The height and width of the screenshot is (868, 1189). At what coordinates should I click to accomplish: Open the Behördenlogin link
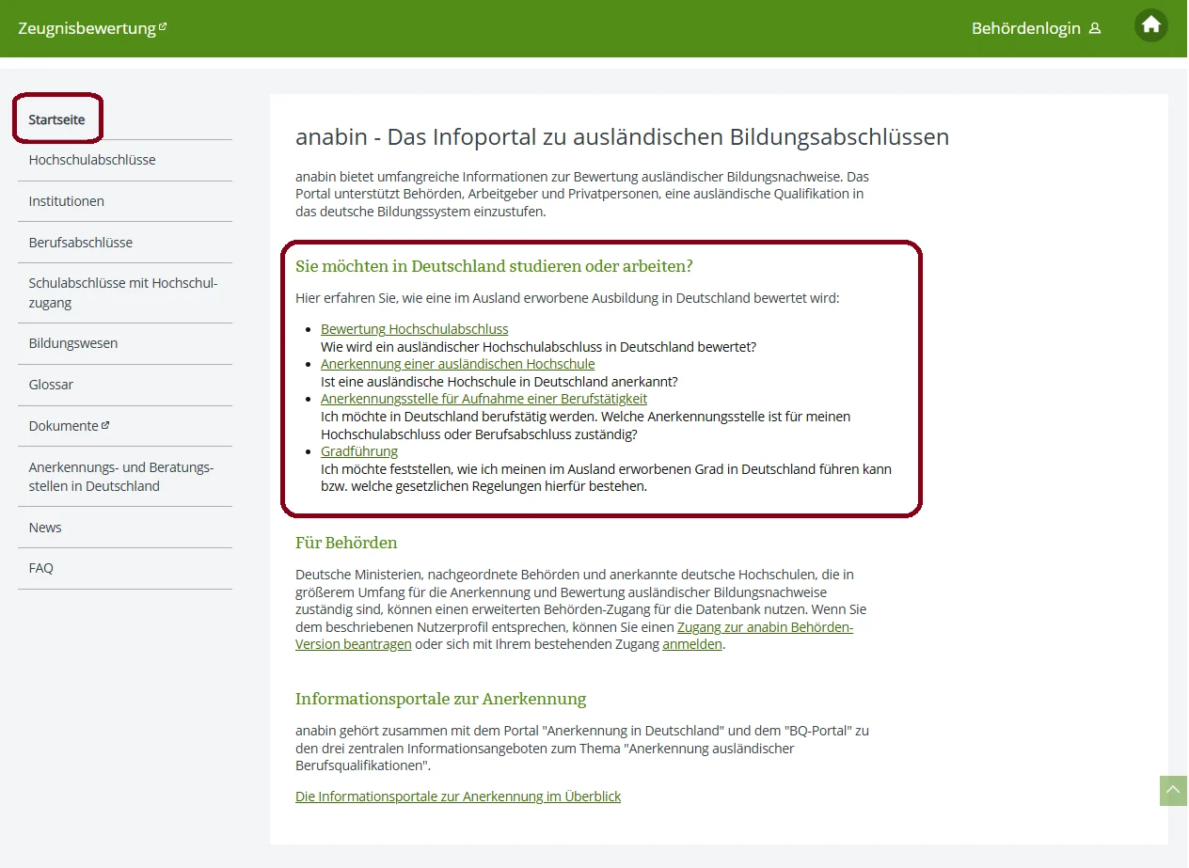tap(1026, 28)
